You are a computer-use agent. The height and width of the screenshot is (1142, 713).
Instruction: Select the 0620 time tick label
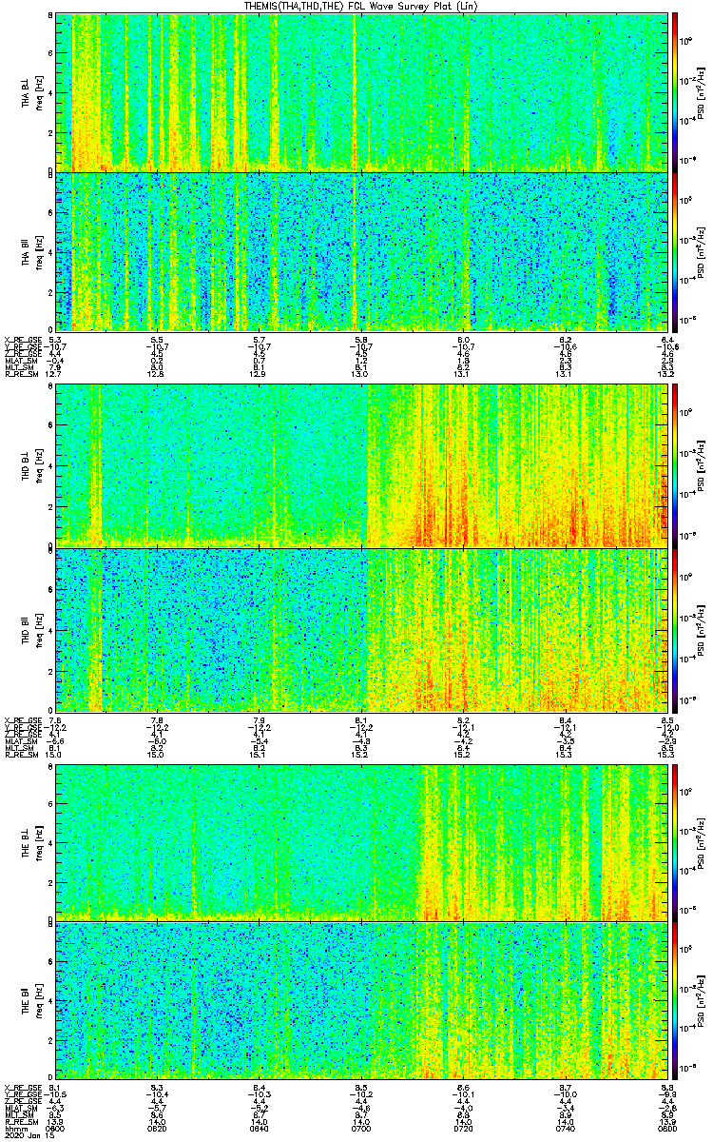pyautogui.click(x=157, y=1128)
